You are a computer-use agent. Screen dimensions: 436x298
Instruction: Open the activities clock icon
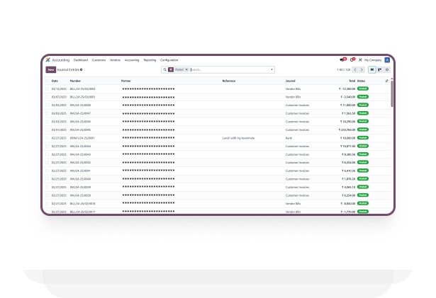click(352, 60)
